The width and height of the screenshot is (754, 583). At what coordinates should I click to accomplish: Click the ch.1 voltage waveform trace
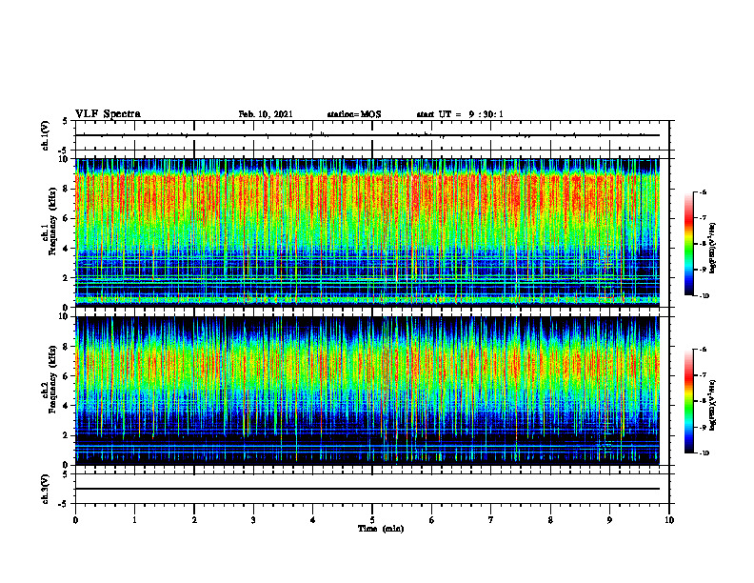[x=367, y=135]
